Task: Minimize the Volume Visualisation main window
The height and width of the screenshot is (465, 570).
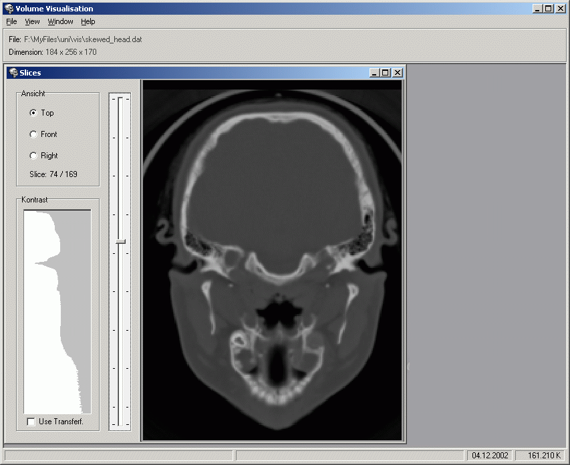Action: pos(538,9)
